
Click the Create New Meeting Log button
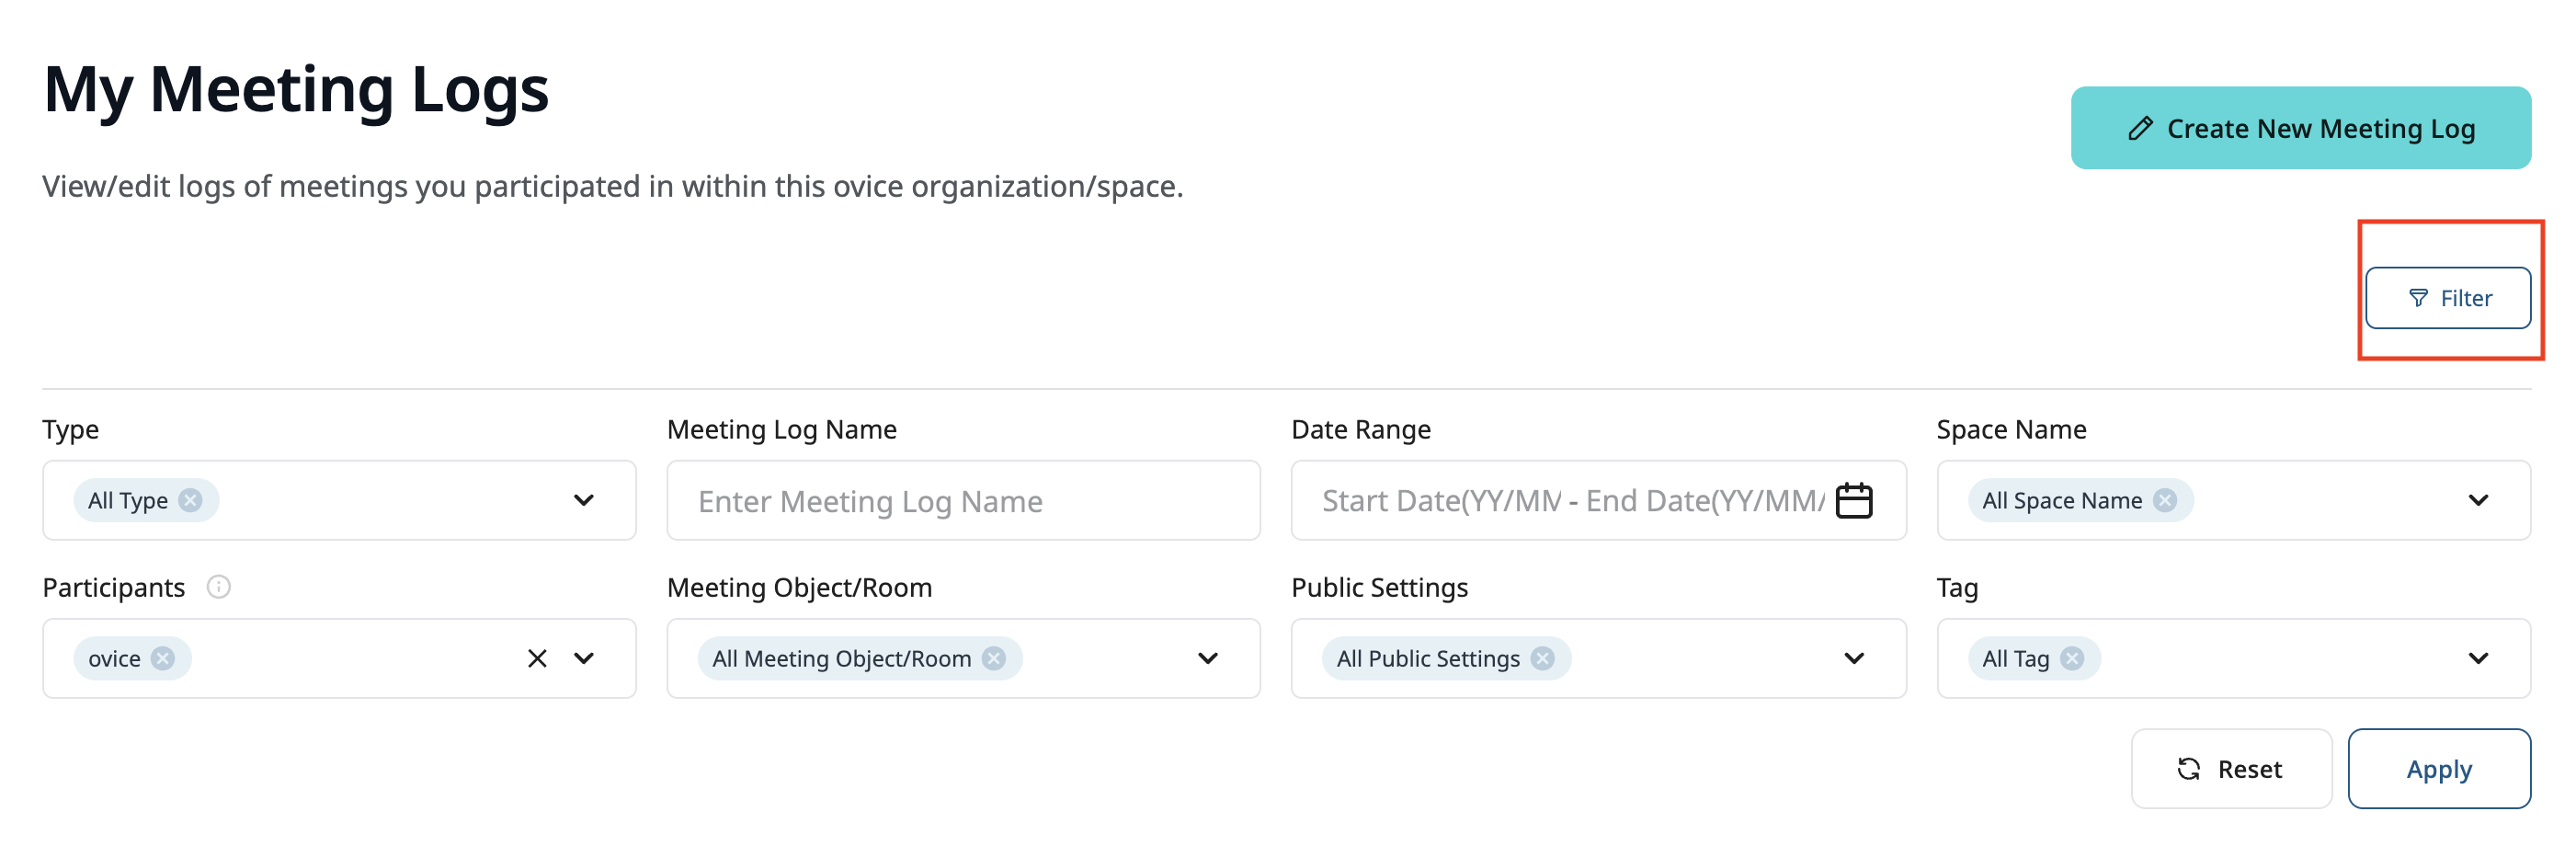pos(2299,128)
